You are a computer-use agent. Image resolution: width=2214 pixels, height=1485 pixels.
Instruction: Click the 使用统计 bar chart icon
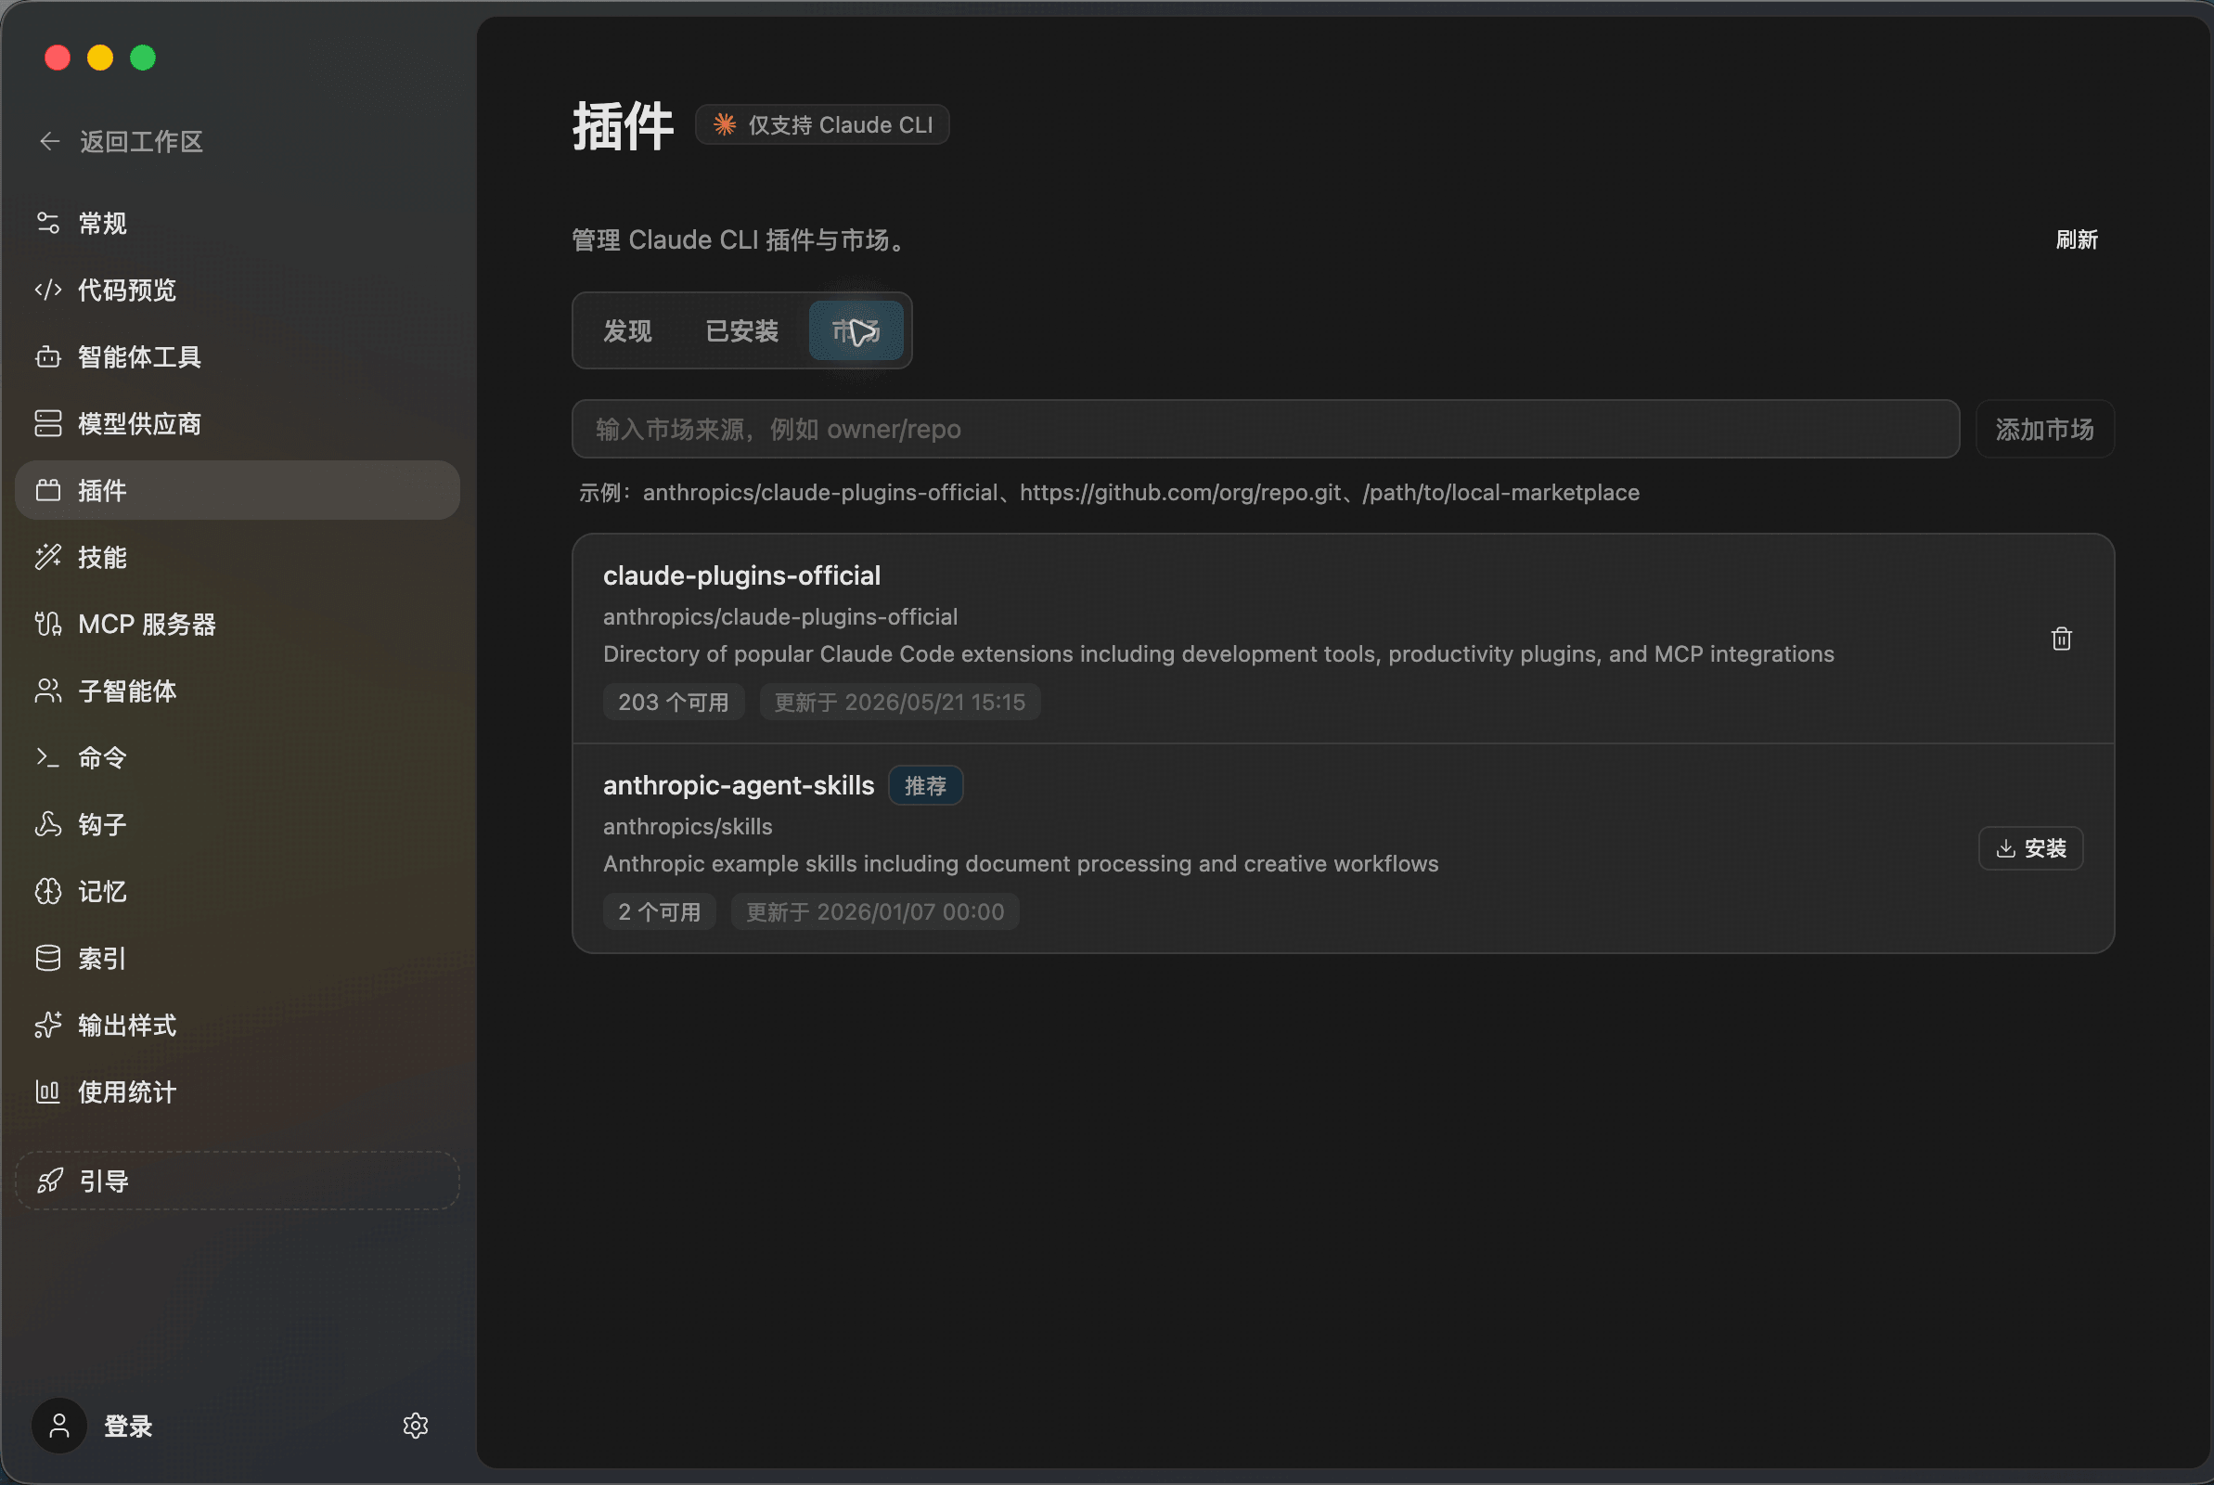48,1092
